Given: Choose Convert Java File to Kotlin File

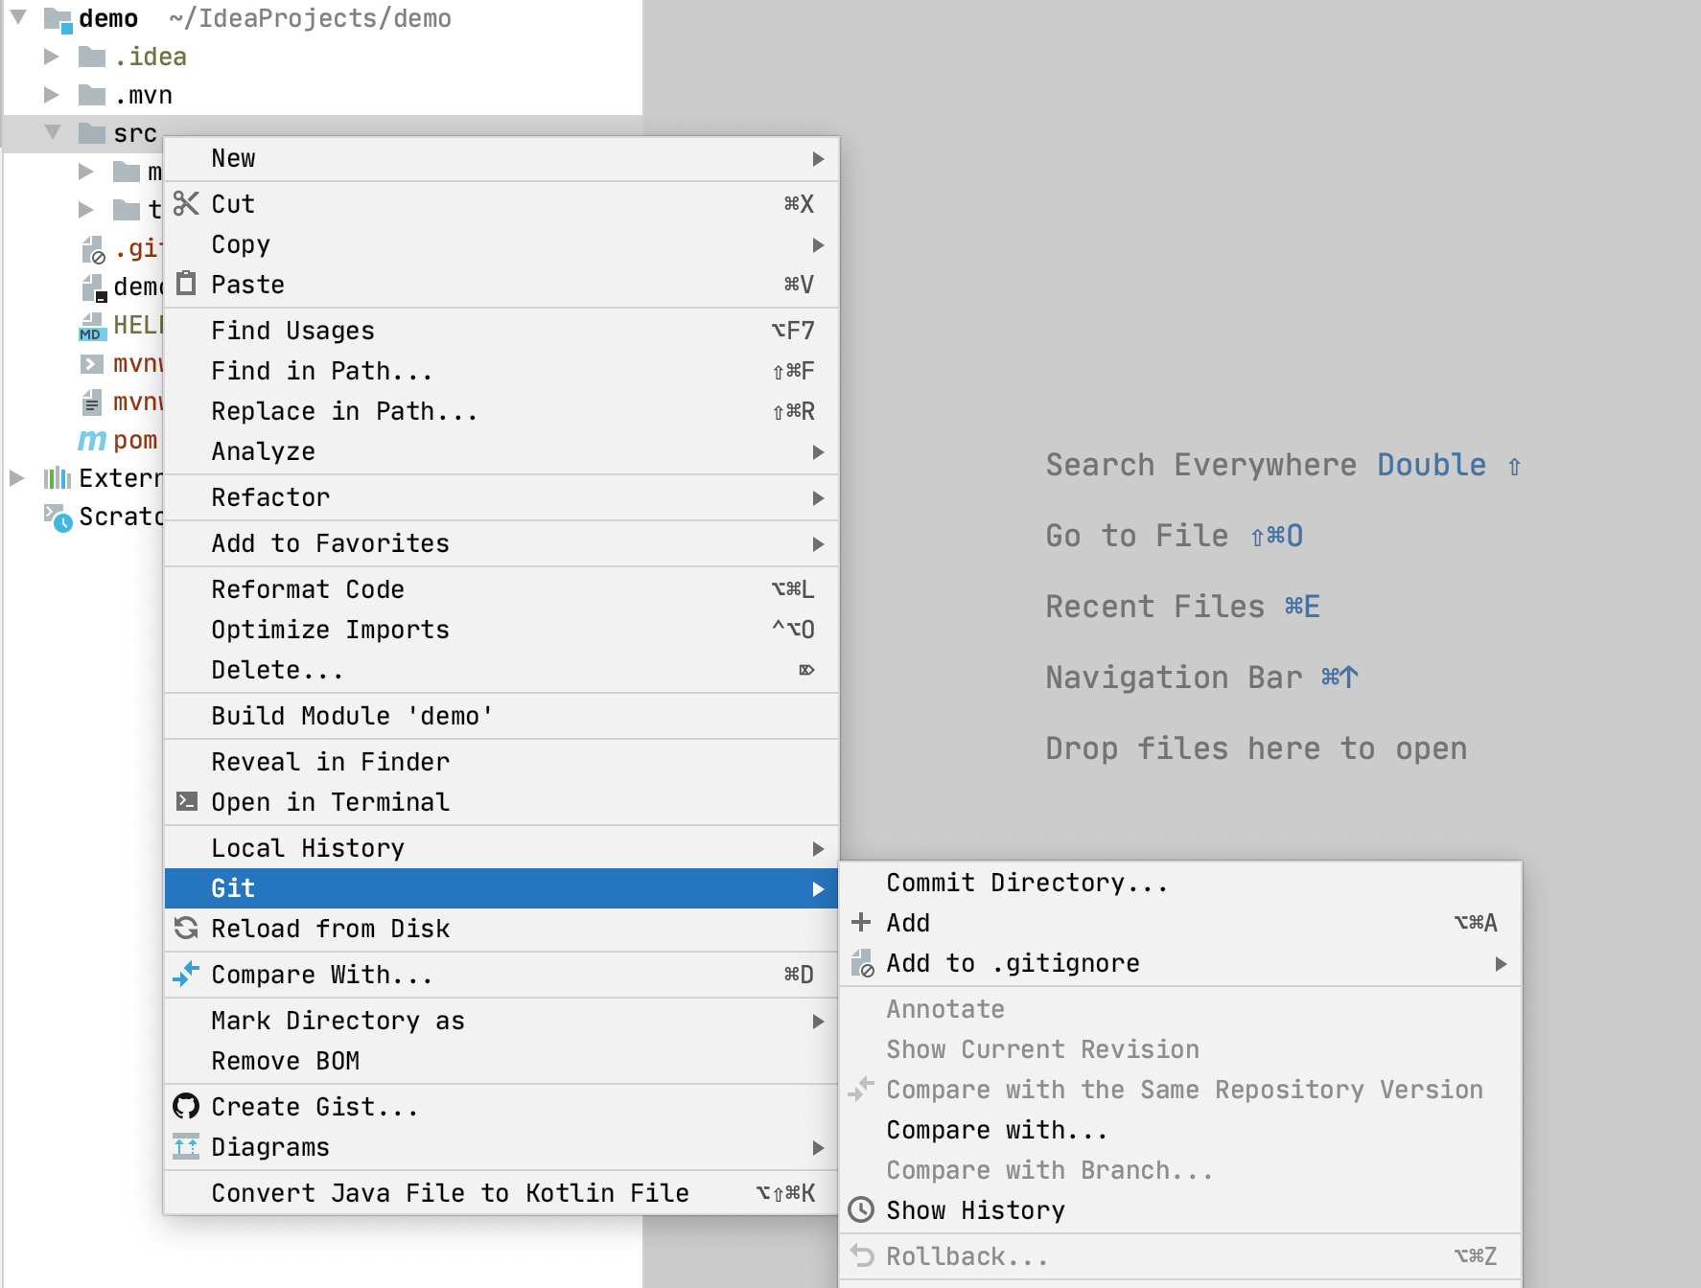Looking at the screenshot, I should point(501,1192).
